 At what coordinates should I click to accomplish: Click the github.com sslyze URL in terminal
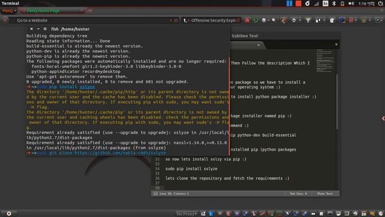(x=120, y=153)
